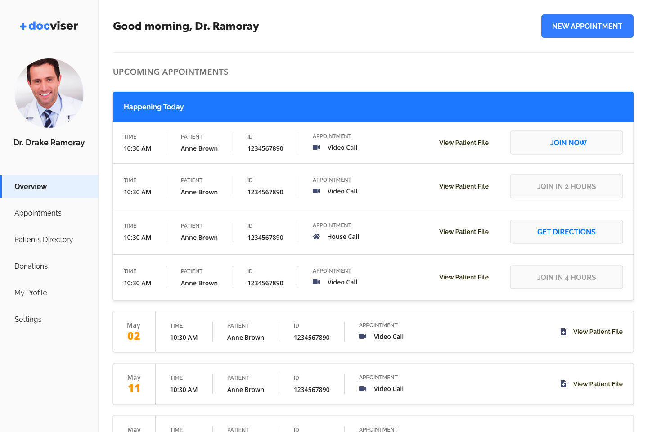Click video call icon in JOIN IN 2 HOURS row
The width and height of the screenshot is (648, 432).
point(316,191)
